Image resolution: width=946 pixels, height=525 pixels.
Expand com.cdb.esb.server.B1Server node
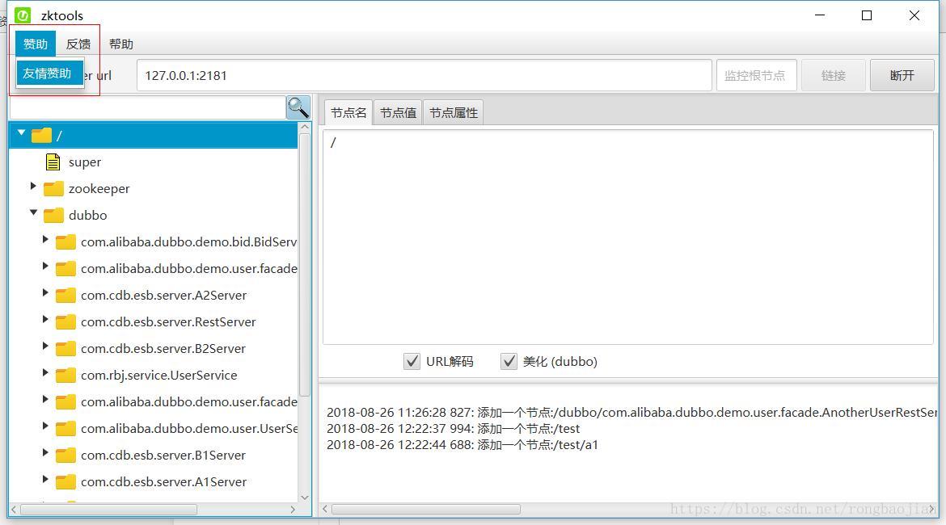pos(45,452)
